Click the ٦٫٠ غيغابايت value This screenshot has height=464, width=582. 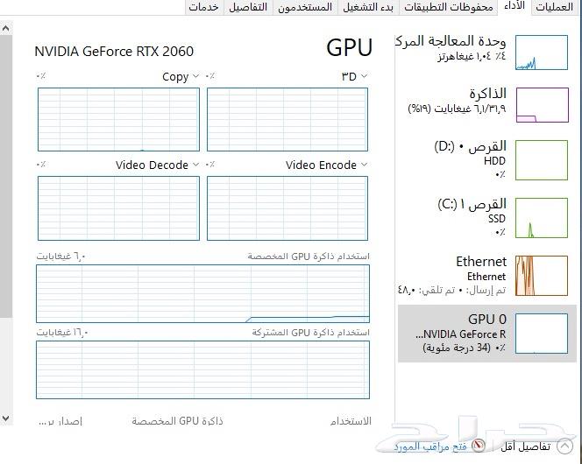click(60, 257)
